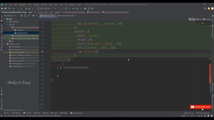Open Project panel gear settings
The height and width of the screenshot is (120, 214).
33,16
